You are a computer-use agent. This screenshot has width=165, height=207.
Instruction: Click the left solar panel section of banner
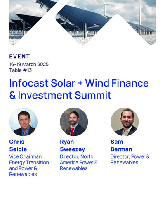click(x=26, y=24)
